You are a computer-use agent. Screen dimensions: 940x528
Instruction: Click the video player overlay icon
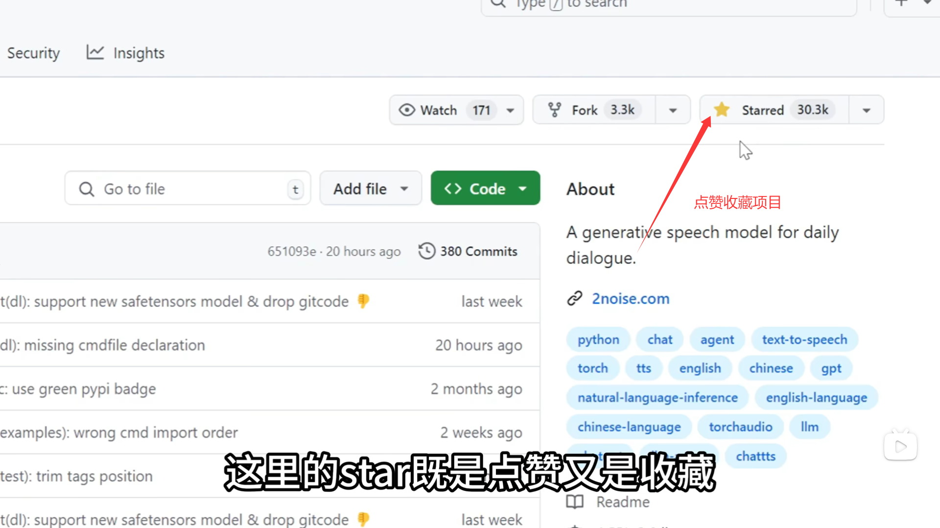(x=900, y=446)
